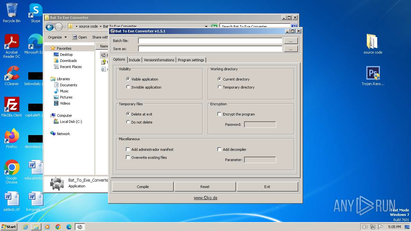This screenshot has height=231, width=411.
Task: Open the Organize dropdown menu
Action: pyautogui.click(x=57, y=37)
